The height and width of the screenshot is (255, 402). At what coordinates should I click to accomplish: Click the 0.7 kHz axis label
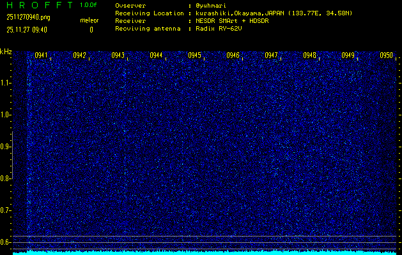6,210
